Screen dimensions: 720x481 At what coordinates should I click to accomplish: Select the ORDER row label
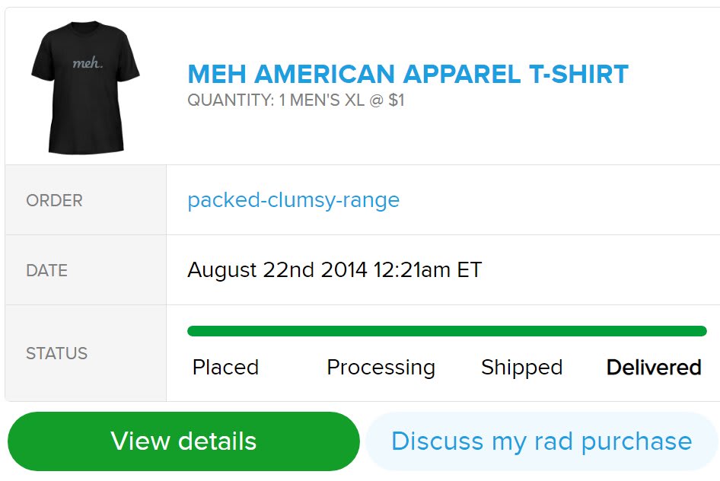(x=55, y=201)
